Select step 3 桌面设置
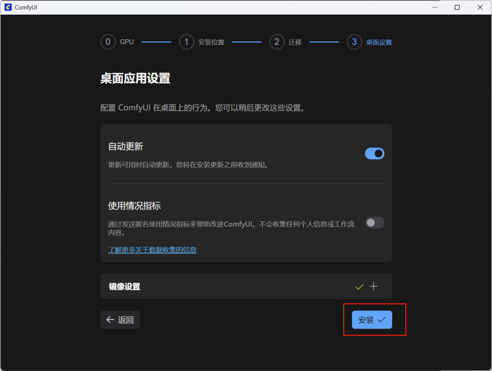Image resolution: width=492 pixels, height=371 pixels. (369, 42)
